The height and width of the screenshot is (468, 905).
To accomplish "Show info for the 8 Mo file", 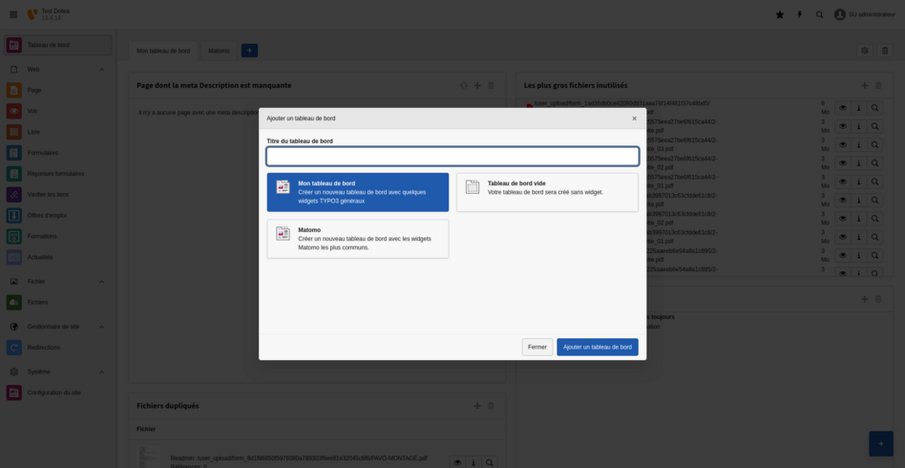I will point(859,108).
